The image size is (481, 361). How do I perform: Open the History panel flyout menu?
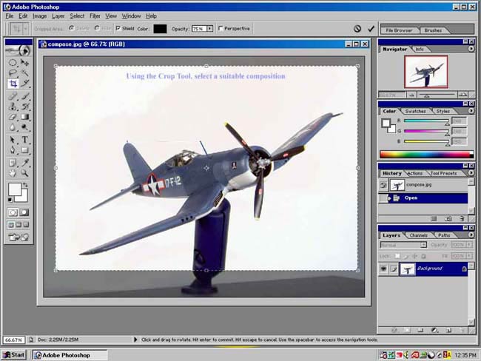click(x=471, y=173)
